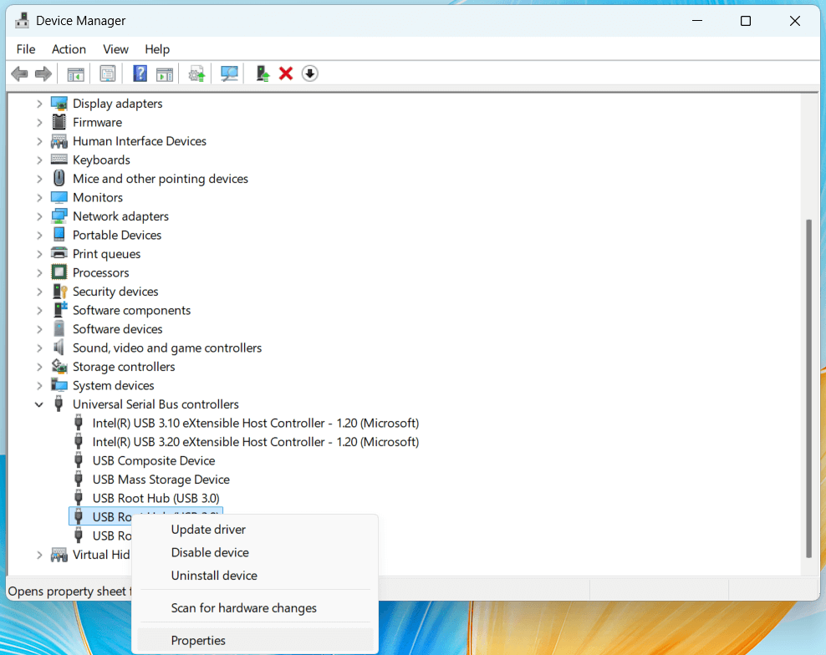Expand the Sound, video and game controllers node
Image resolution: width=826 pixels, height=655 pixels.
point(39,348)
